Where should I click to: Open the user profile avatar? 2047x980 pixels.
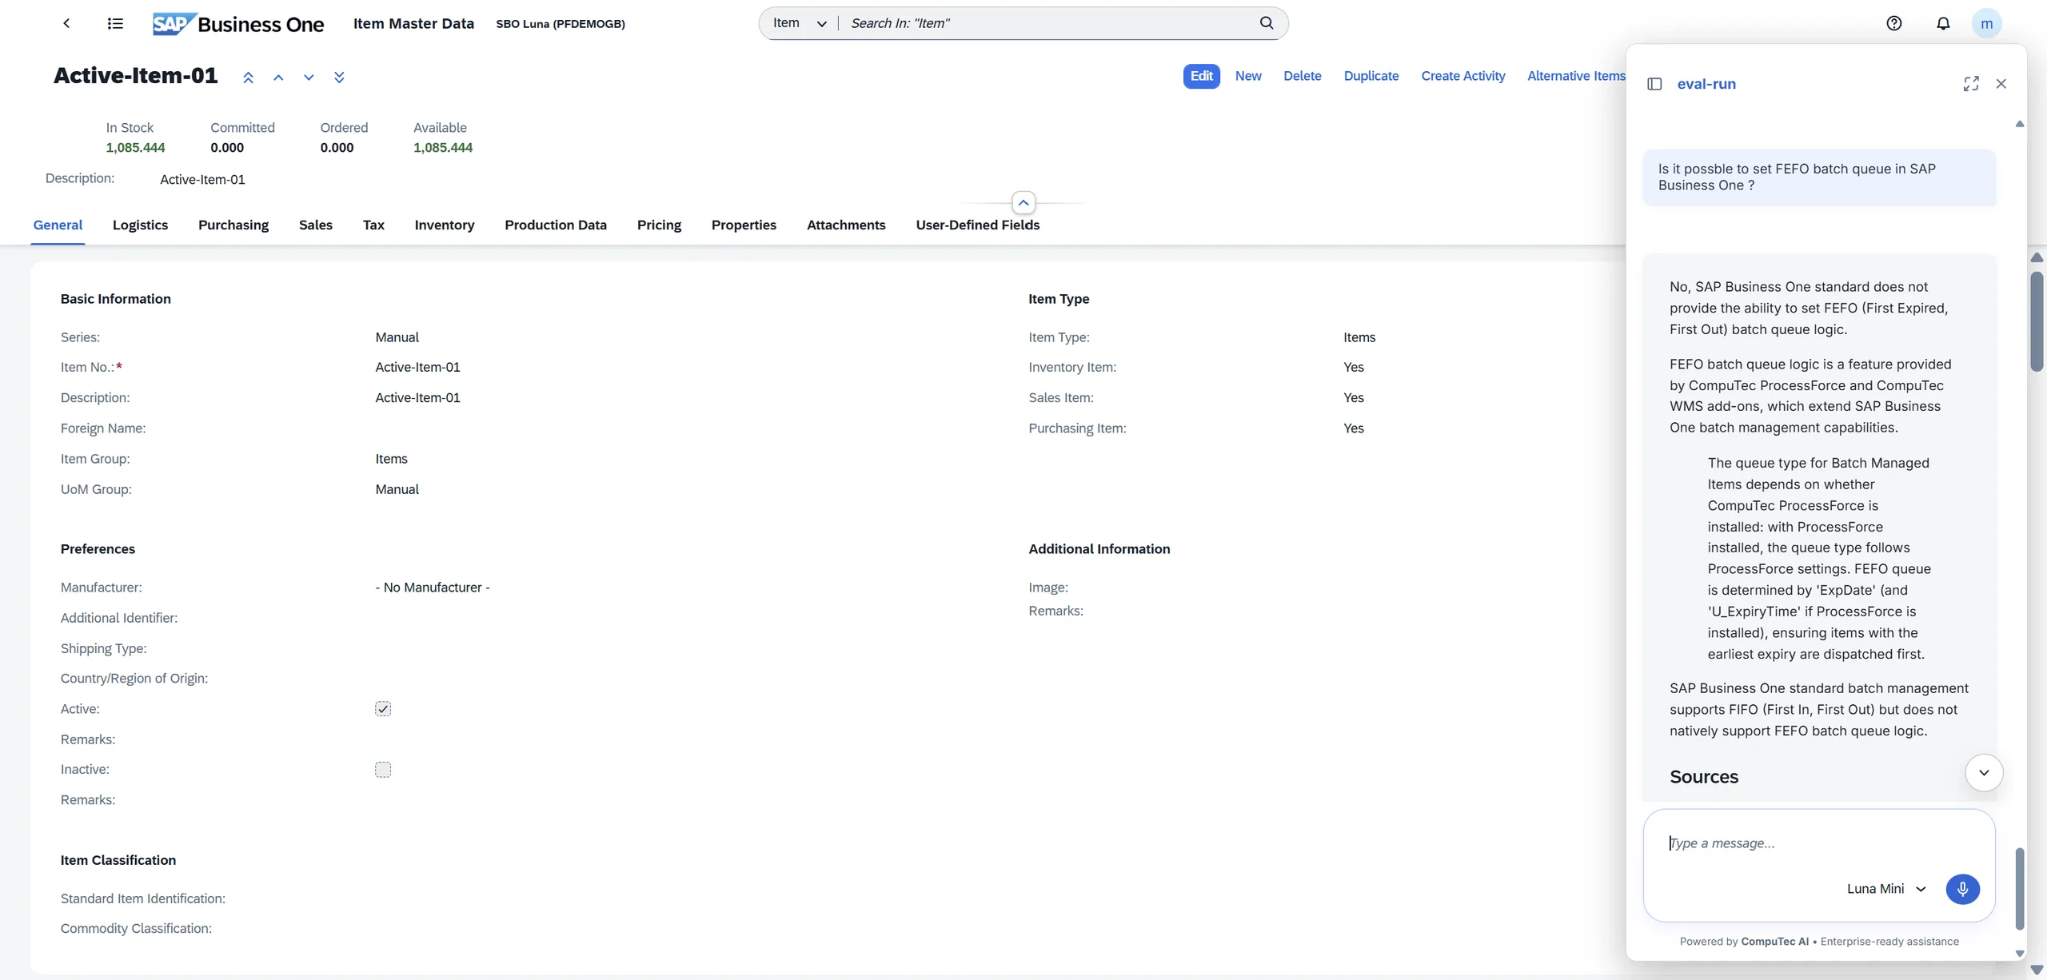pos(1986,23)
